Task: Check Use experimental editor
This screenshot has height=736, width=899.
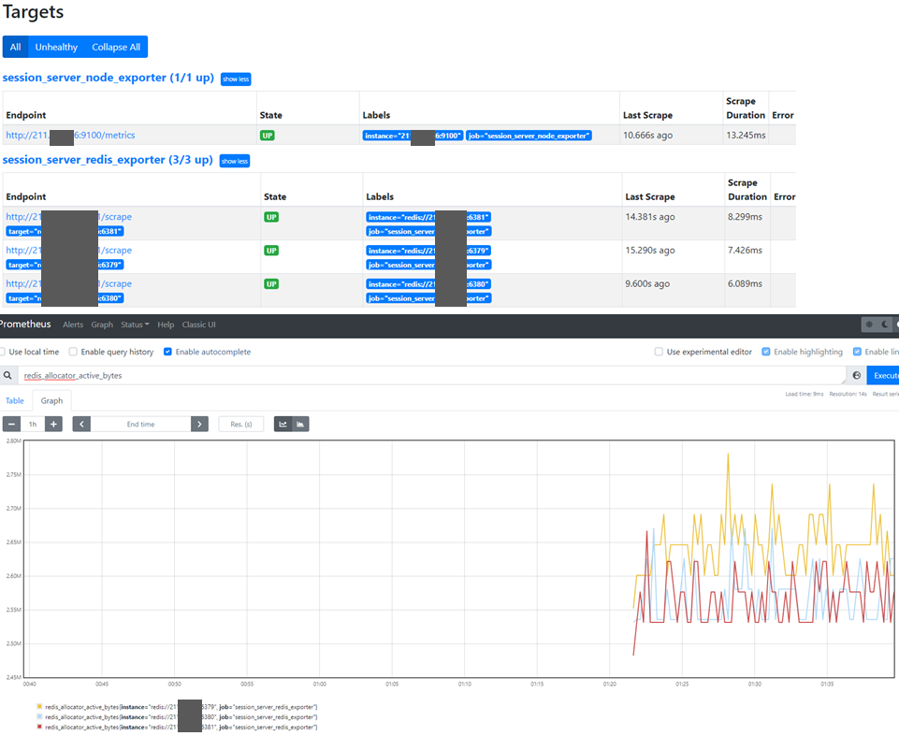Action: [x=659, y=352]
